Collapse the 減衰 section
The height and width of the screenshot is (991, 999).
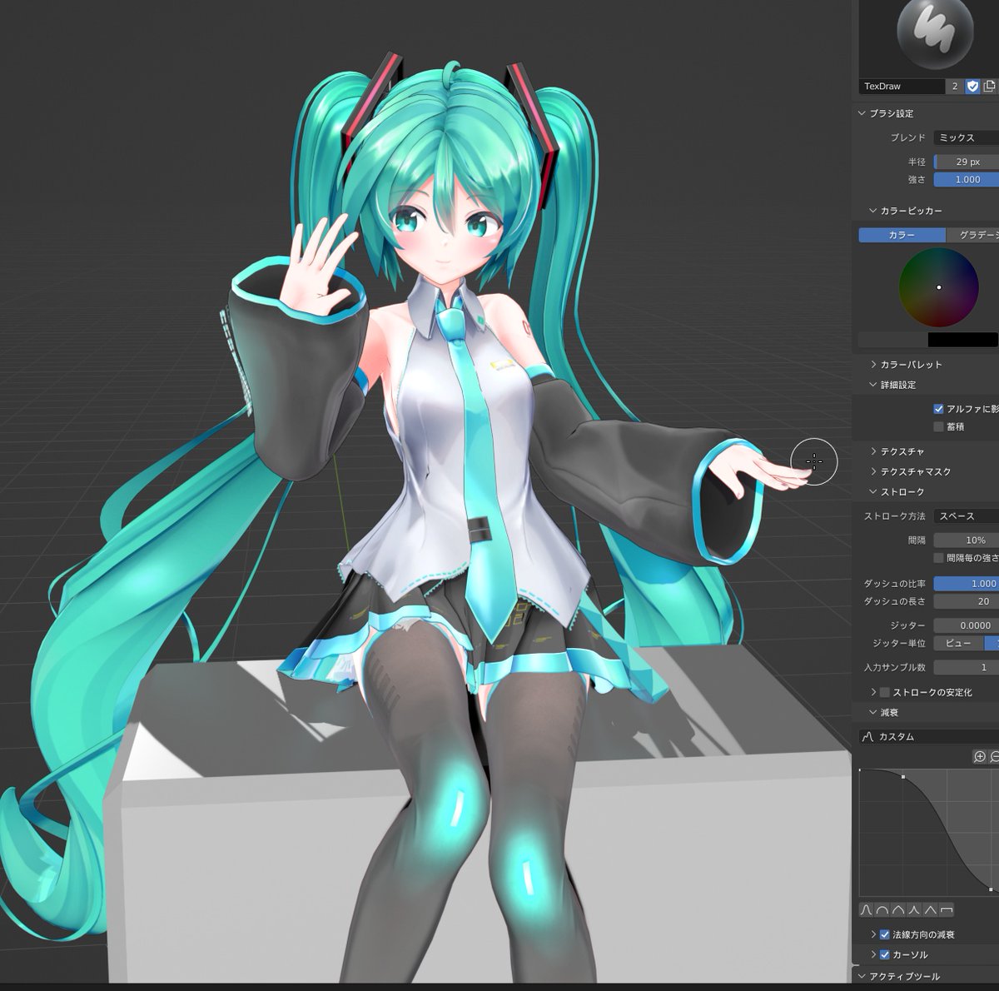[873, 713]
